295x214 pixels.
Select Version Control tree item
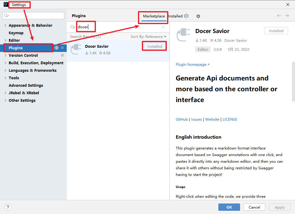click(23, 55)
